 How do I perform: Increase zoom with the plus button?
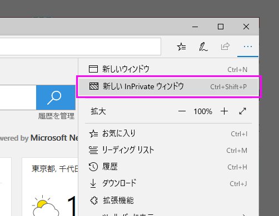tap(224, 111)
